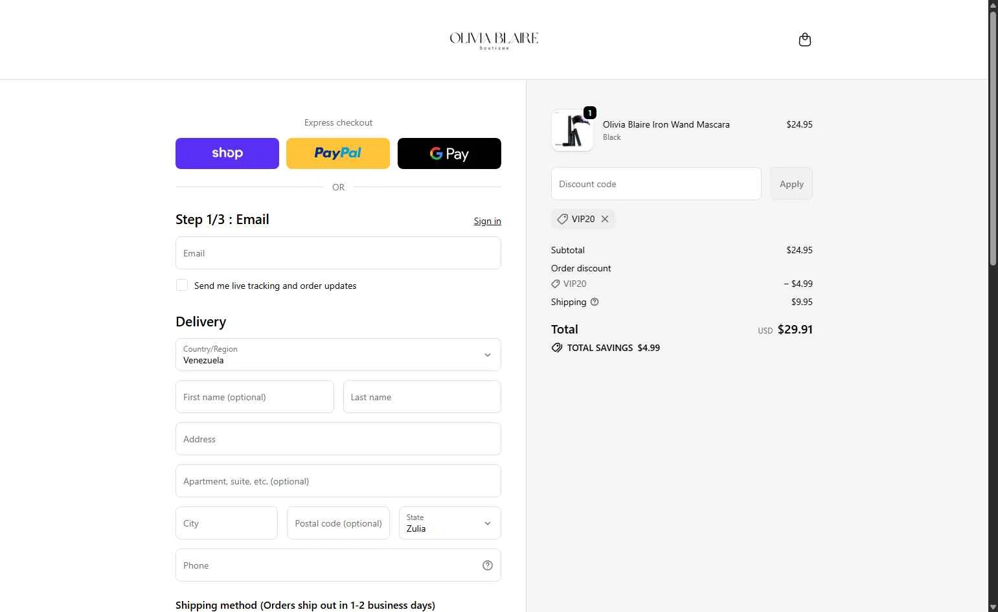
Task: Click the Olivia Blaire Boutique logo
Action: point(494,40)
